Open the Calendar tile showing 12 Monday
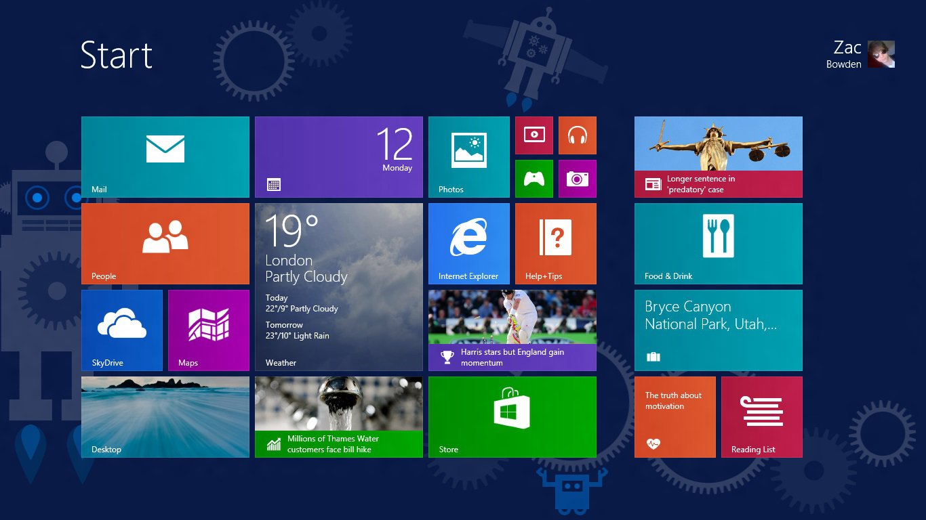 [339, 157]
